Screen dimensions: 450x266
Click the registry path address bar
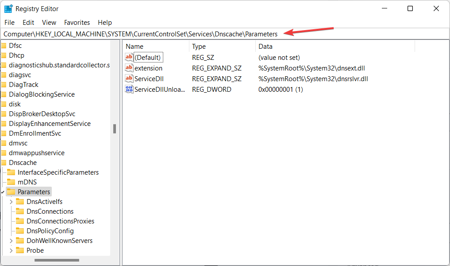coord(225,34)
